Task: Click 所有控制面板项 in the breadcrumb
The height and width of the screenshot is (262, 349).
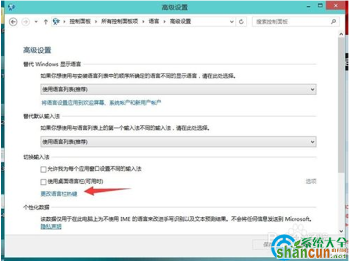Action: (x=119, y=21)
